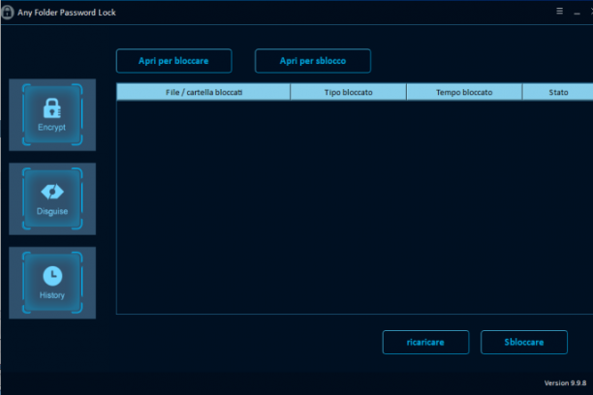Sort by Tempo bloccato column header
The width and height of the screenshot is (593, 395).
coord(464,92)
